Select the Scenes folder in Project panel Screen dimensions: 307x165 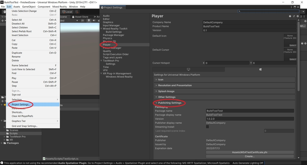14,130
